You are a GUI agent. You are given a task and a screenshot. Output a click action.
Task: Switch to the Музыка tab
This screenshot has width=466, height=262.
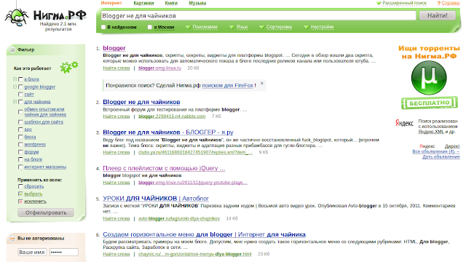pos(197,3)
